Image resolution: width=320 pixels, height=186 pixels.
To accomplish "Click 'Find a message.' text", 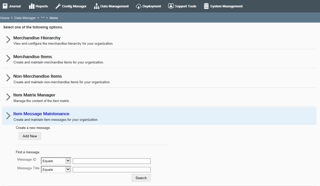I will coord(28,152).
